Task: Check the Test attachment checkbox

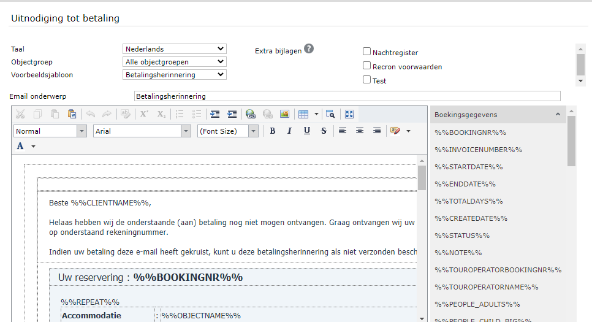Action: (366, 79)
